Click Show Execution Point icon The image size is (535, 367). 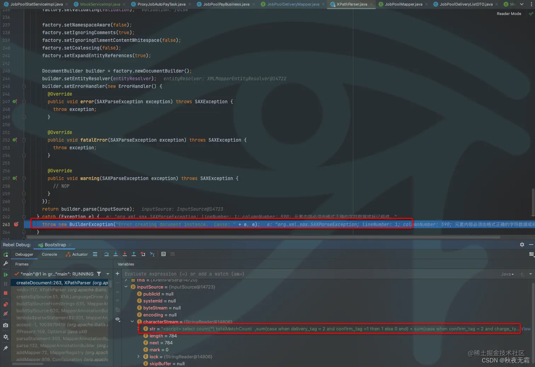[x=95, y=254]
